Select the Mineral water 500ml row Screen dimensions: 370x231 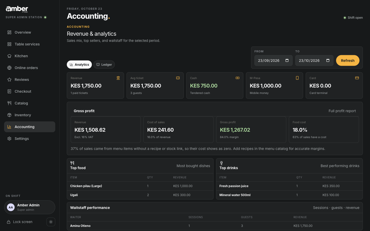pos(289,195)
